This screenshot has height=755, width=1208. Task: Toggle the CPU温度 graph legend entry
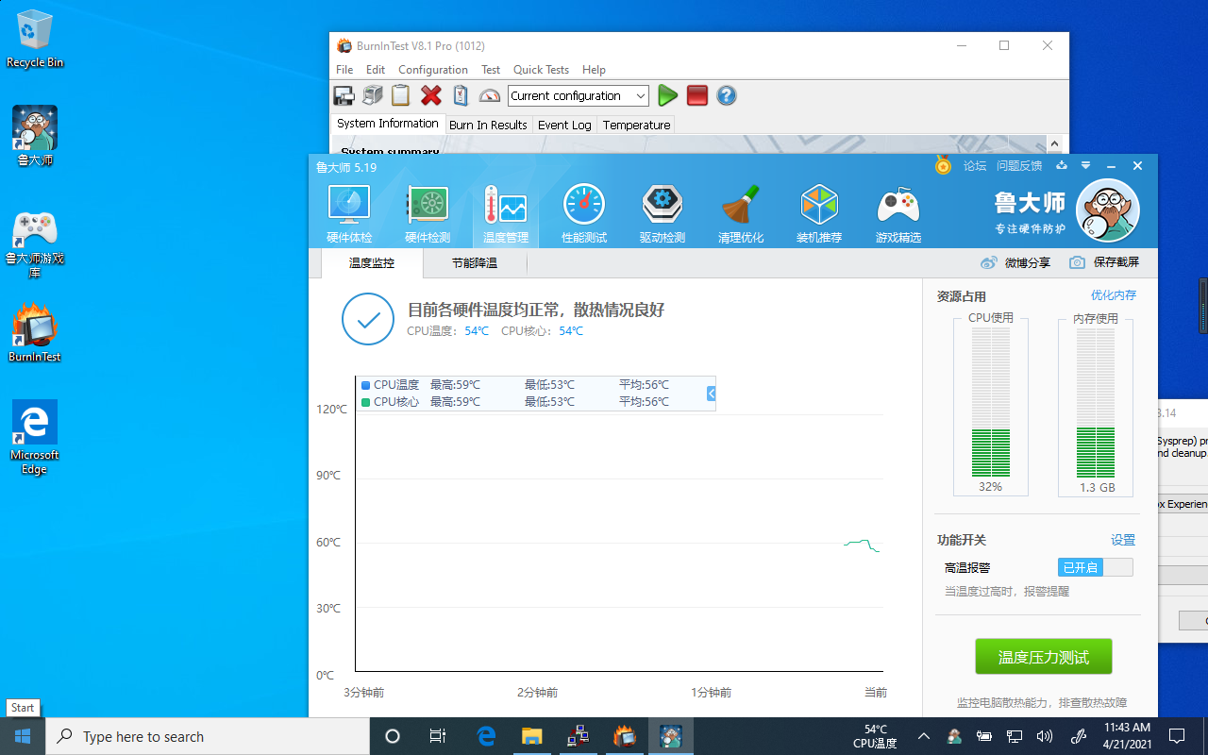[x=390, y=385]
